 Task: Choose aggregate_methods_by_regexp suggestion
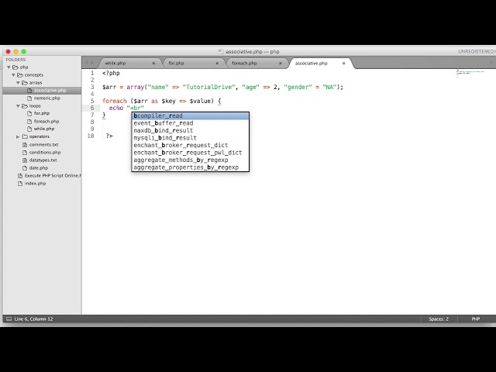tap(191, 160)
